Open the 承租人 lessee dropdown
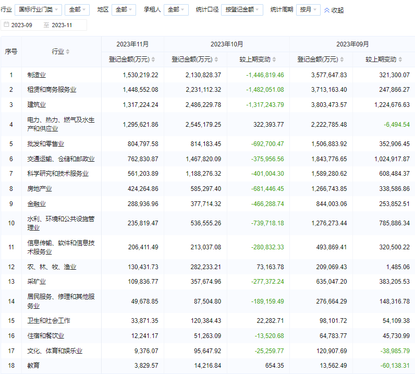Viewport: 415px width, 374px height. 176,10
